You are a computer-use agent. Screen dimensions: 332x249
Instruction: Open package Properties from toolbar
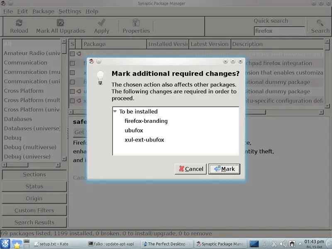[136, 27]
